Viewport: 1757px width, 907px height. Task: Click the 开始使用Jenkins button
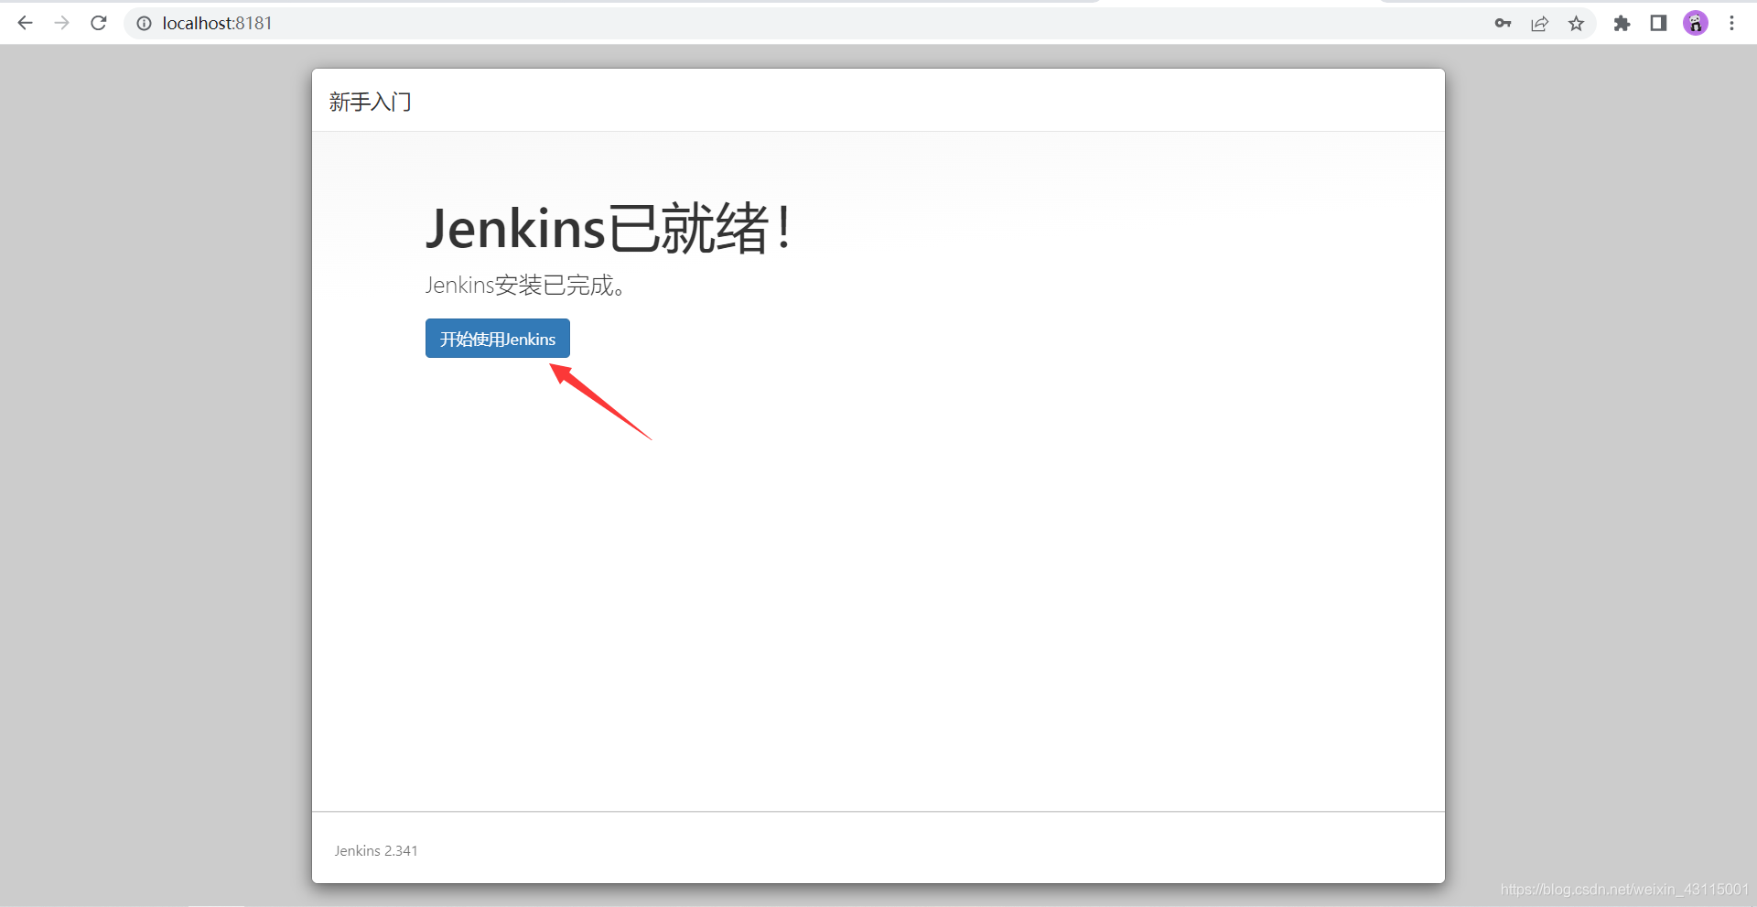point(497,339)
